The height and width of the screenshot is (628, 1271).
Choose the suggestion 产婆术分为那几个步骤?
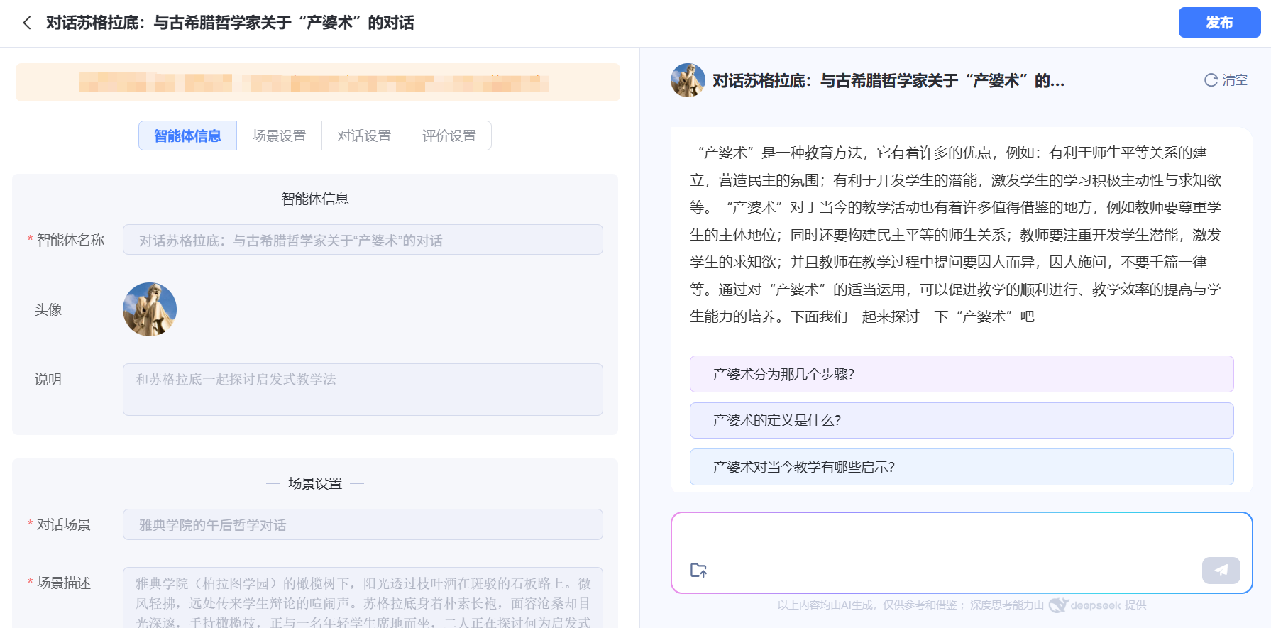click(x=962, y=374)
